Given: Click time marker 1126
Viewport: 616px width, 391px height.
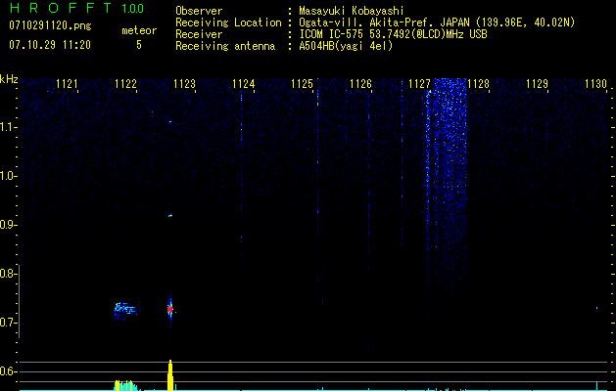Looking at the screenshot, I should (x=360, y=84).
